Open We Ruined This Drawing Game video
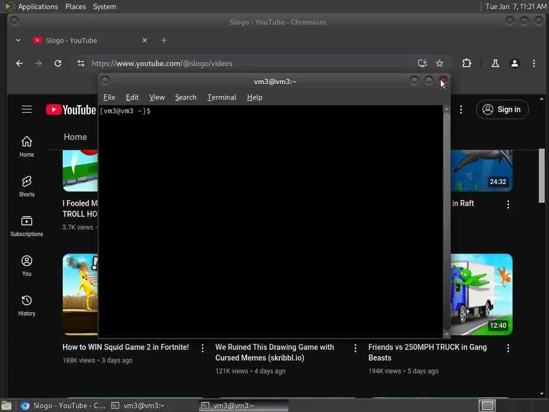 click(274, 352)
